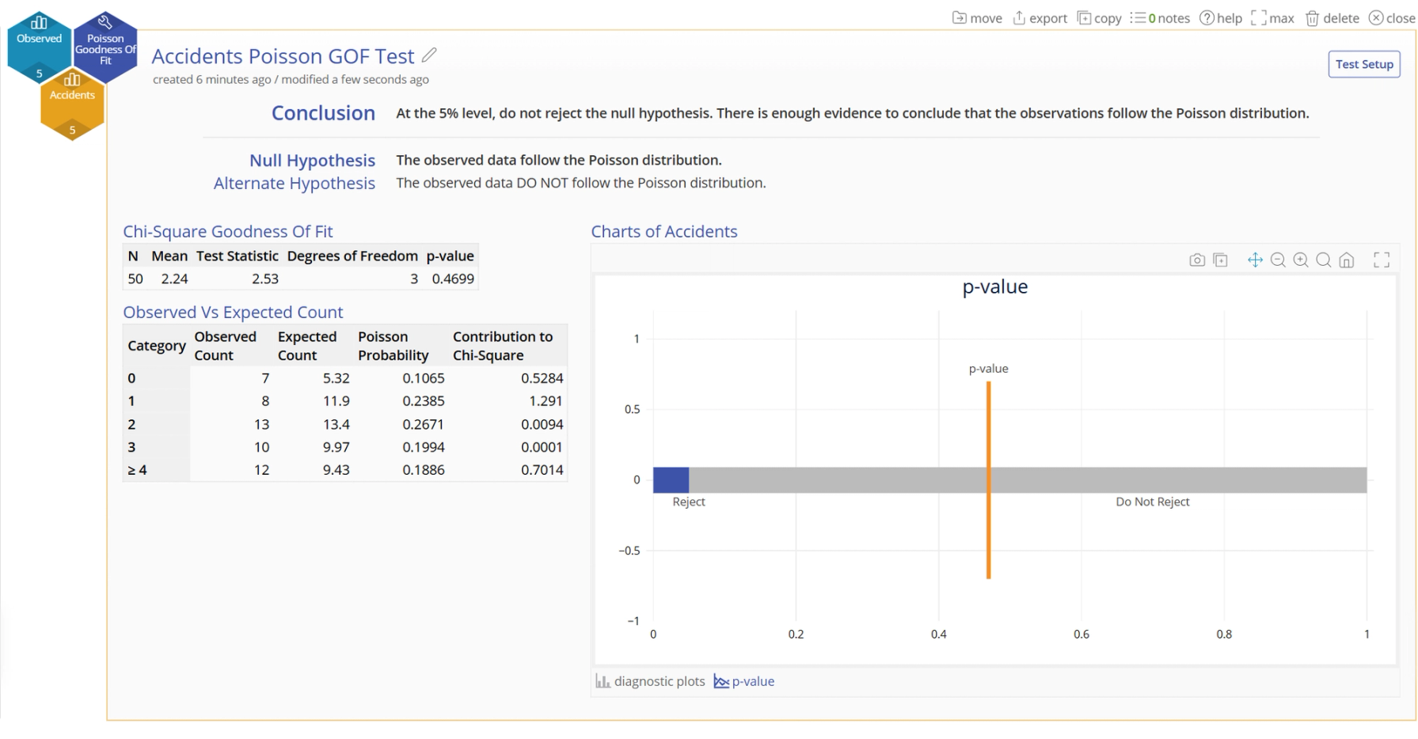
Task: Select the Poisson Goodness Of Fit hexagon
Action: click(x=105, y=47)
